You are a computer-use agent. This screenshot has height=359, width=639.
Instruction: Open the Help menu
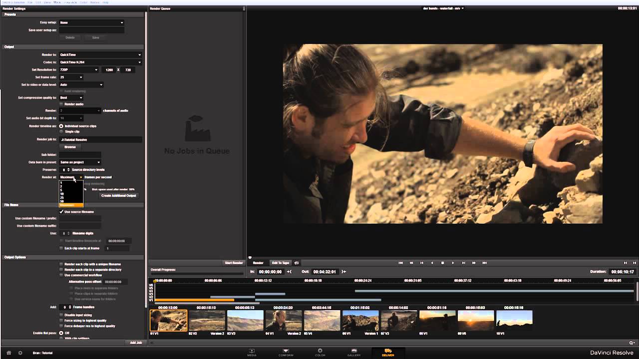pos(105,2)
